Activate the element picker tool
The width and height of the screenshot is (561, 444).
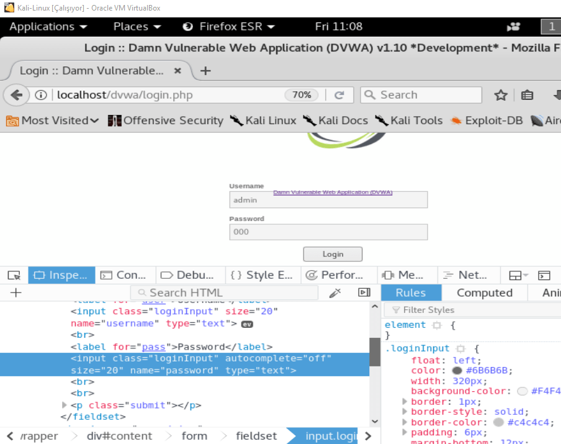(14, 275)
